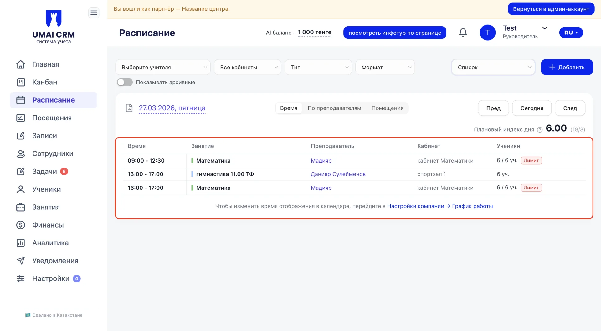
Task: Open teacher link Данияр Сулейменов
Action: 338,174
